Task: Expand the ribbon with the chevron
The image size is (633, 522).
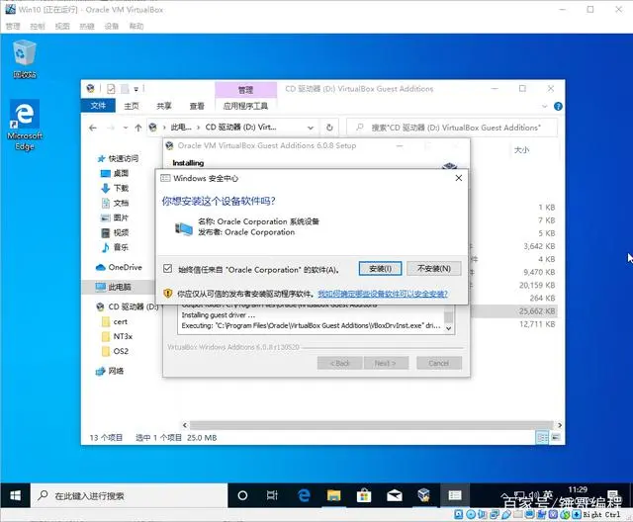Action: click(544, 107)
